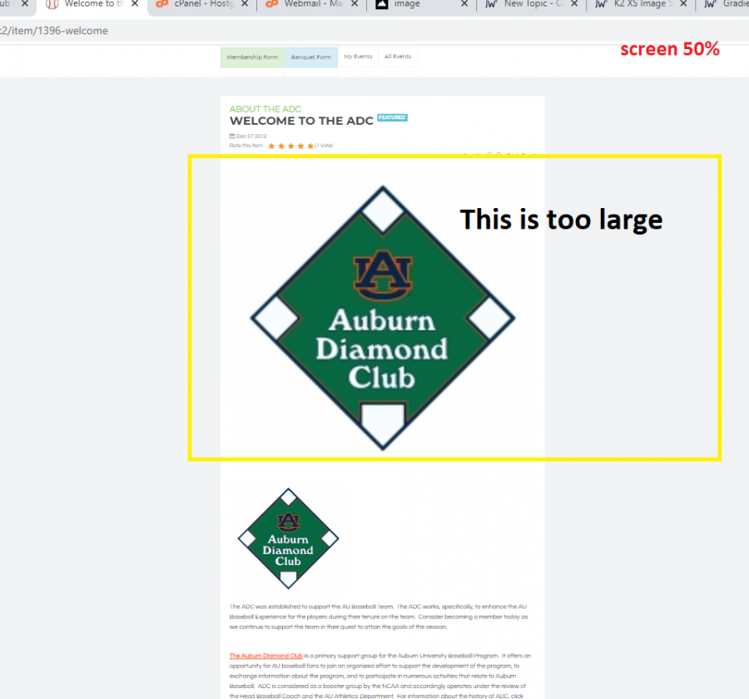This screenshot has width=749, height=699.
Task: Open the ABOUT THE ADC category link
Action: coord(265,109)
